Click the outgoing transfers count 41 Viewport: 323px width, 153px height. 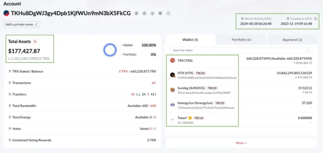click(153, 94)
